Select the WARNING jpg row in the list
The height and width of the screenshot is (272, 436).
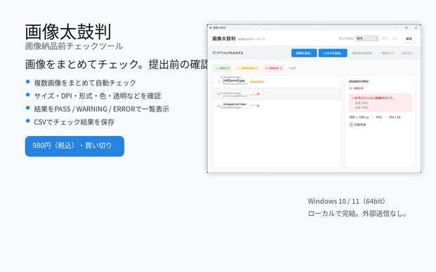point(276,81)
